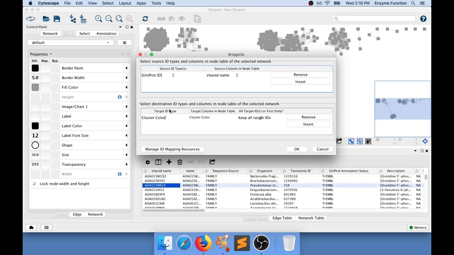Viewport: 454px width, 255px height.
Task: Click Fill Color gray default swatch
Action: point(35,87)
